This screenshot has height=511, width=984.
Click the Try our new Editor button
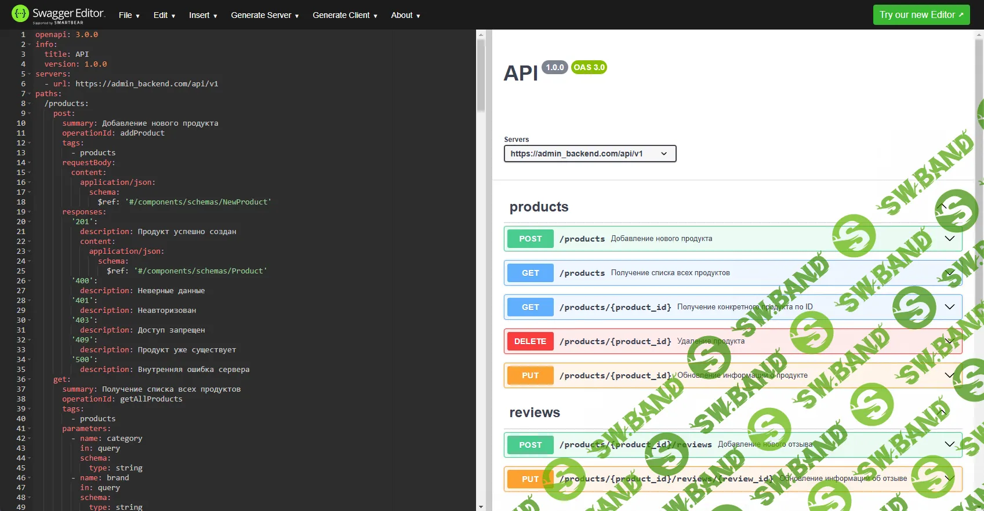921,14
